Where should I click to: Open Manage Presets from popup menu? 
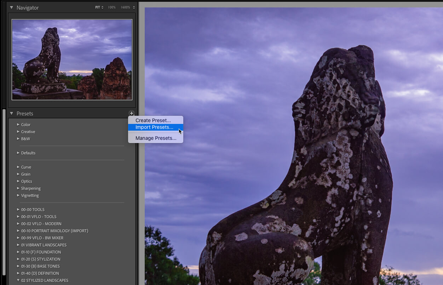click(x=156, y=138)
